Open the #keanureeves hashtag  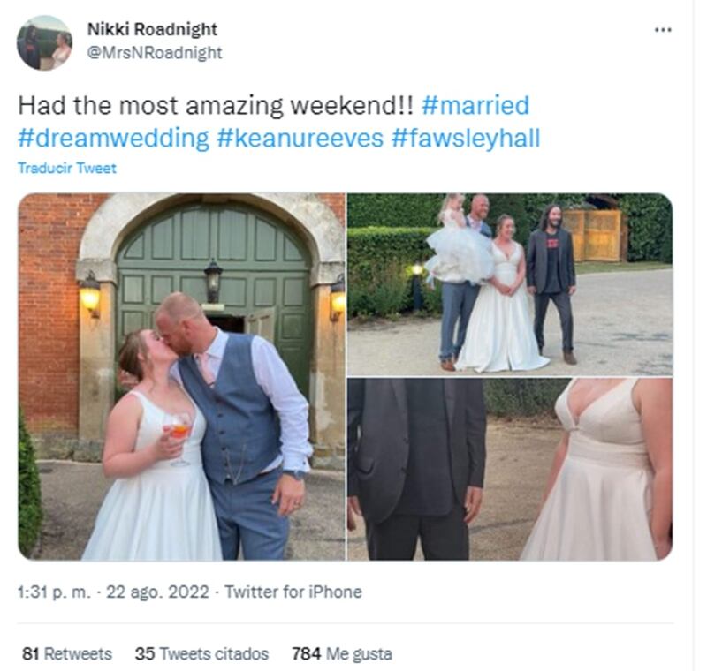(x=300, y=138)
